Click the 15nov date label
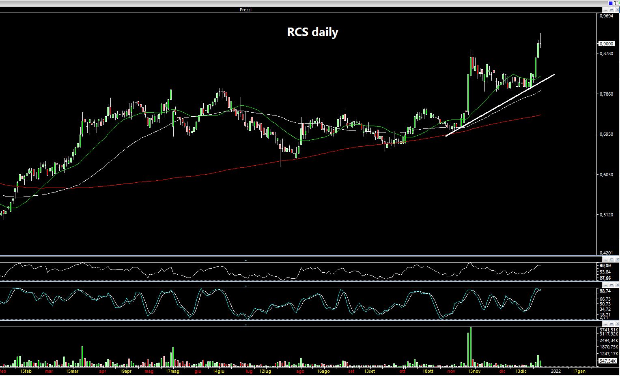The width and height of the screenshot is (620, 376). (x=474, y=371)
